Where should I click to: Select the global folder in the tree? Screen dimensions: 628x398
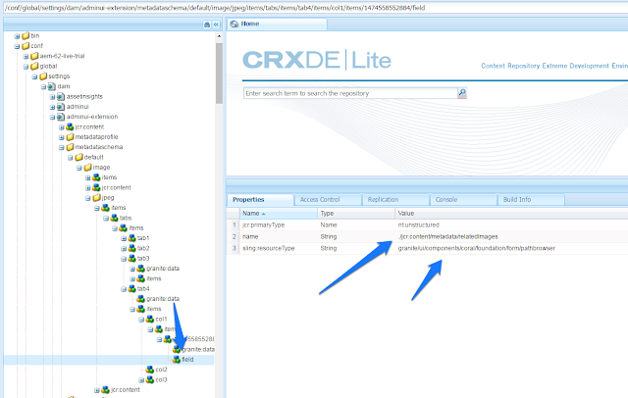(x=48, y=67)
